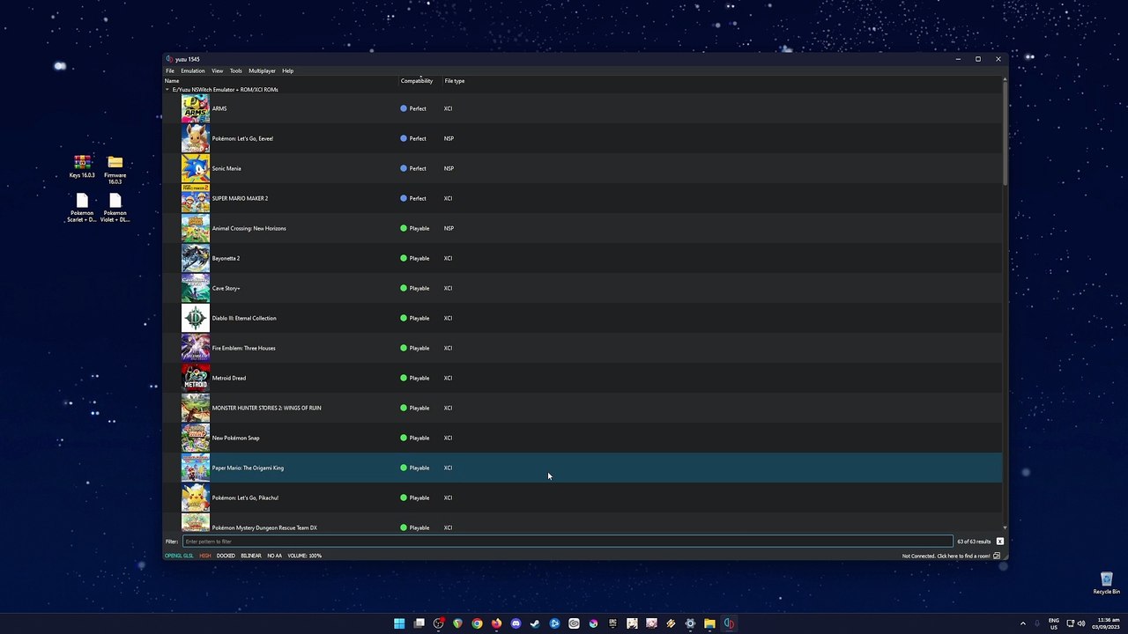The width and height of the screenshot is (1128, 634).
Task: Click the Perfect compatibility label for Sonic Mania
Action: pos(418,168)
